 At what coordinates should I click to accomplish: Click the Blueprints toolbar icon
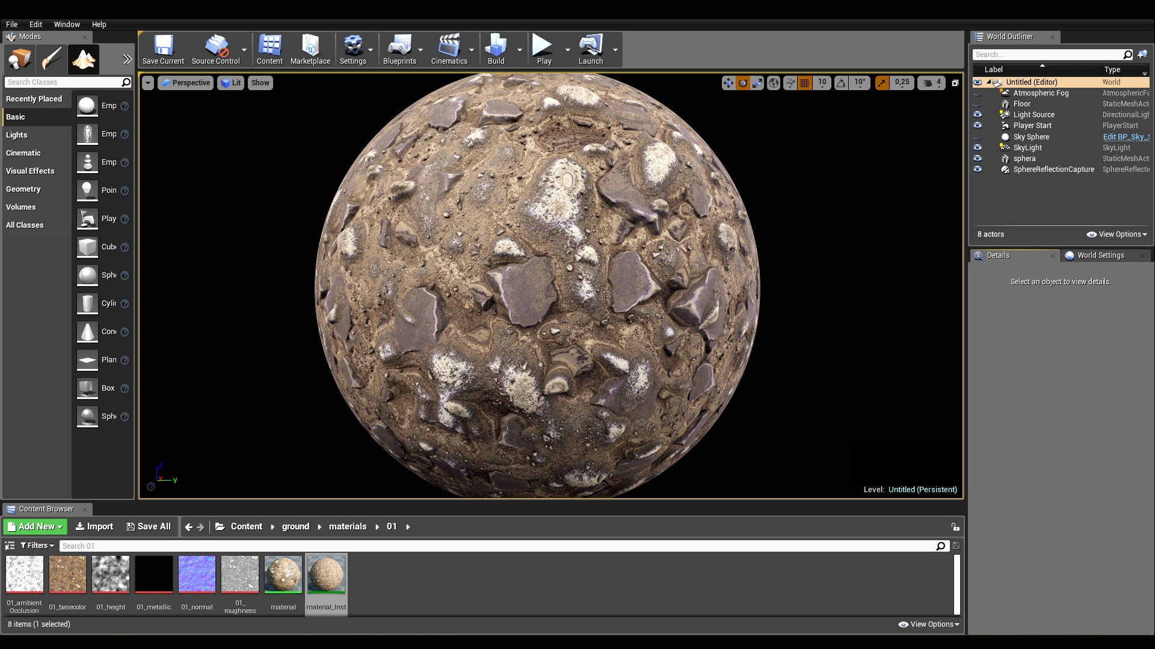[x=399, y=49]
